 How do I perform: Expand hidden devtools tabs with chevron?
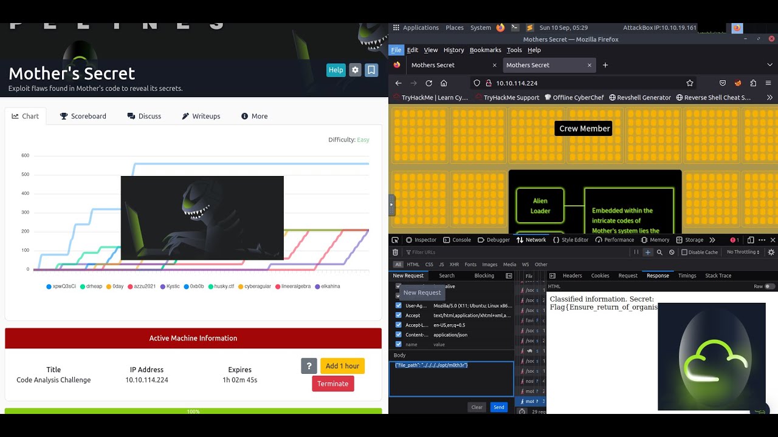pyautogui.click(x=712, y=240)
